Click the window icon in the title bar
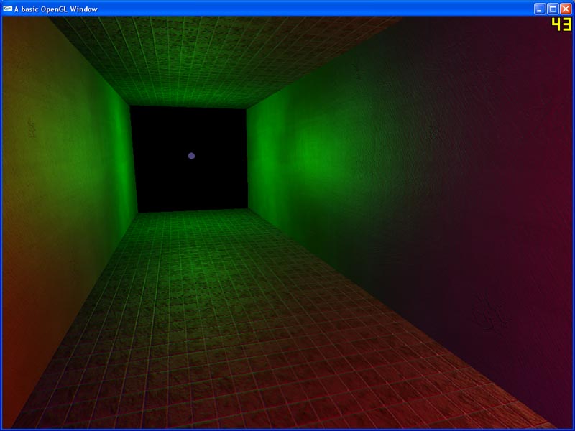 (x=7, y=9)
